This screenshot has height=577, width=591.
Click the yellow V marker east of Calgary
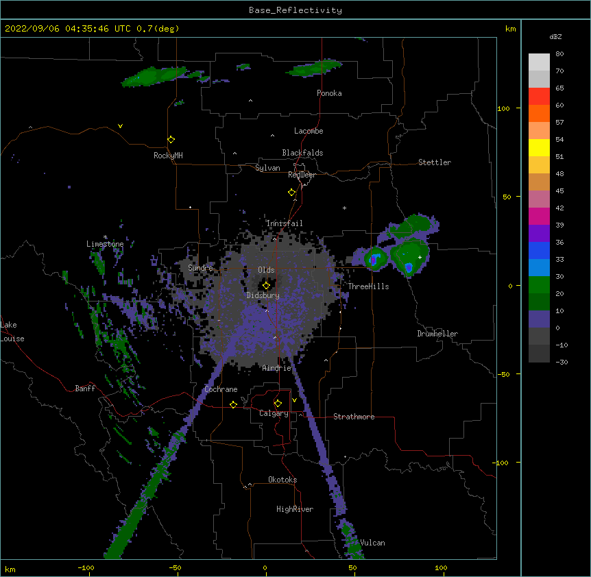[x=294, y=400]
